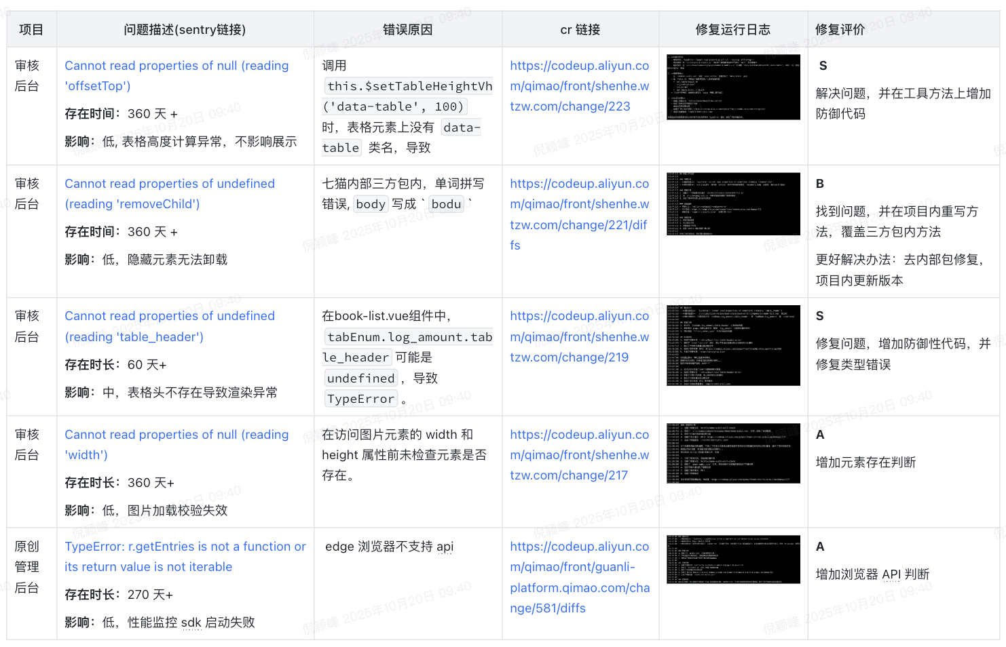Open the codeup change/217 link
This screenshot has height=647, width=1006.
click(x=579, y=456)
